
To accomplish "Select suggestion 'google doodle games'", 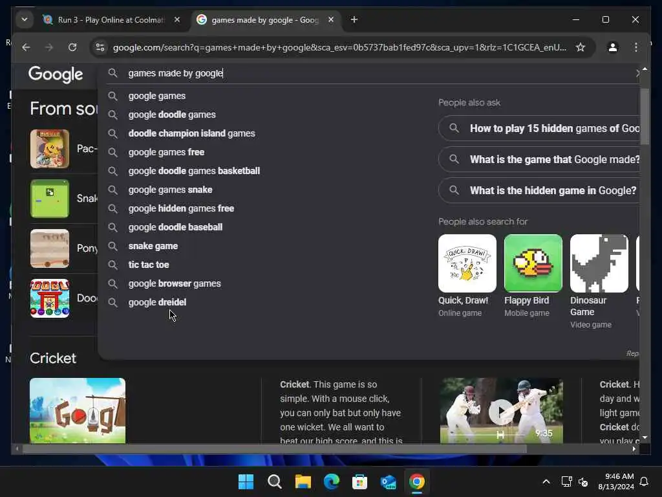I will tap(172, 115).
